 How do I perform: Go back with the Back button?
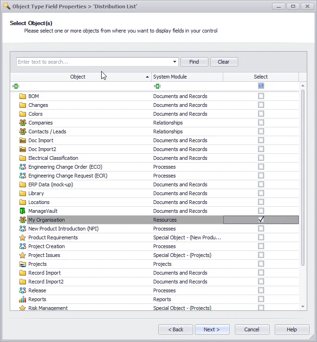(175, 329)
